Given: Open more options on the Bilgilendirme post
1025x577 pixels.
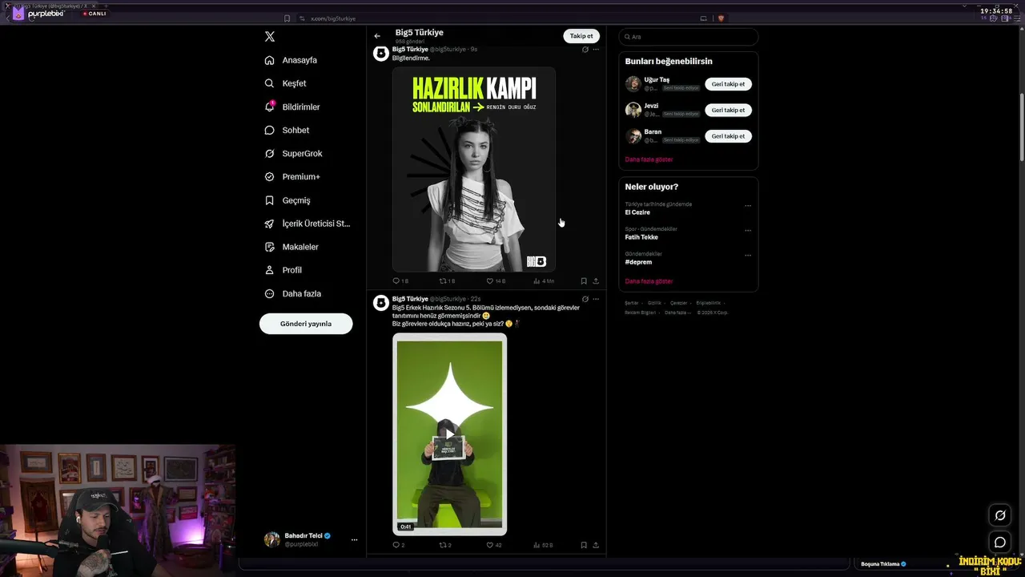Looking at the screenshot, I should click(x=596, y=50).
